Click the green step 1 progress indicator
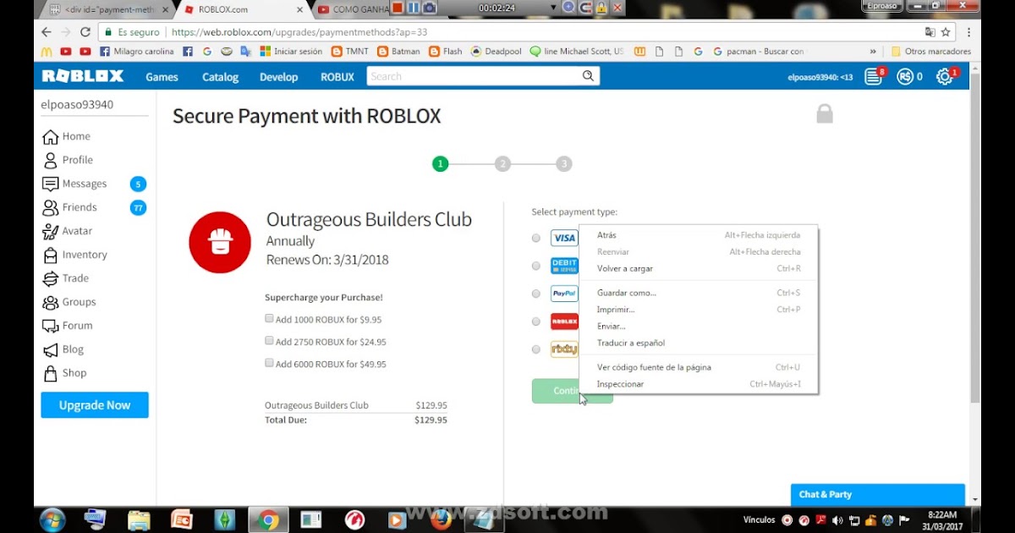1015x533 pixels. tap(440, 164)
